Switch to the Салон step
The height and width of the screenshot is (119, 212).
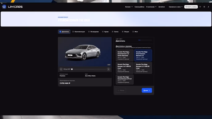pos(115,32)
